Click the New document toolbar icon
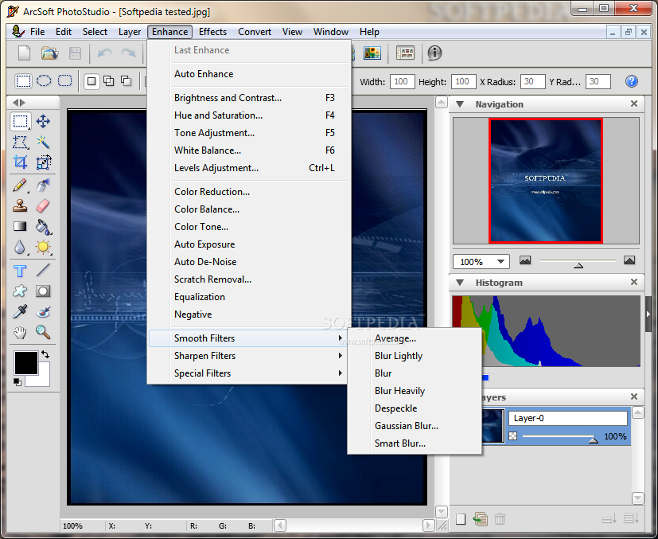658x539 pixels. (x=25, y=53)
